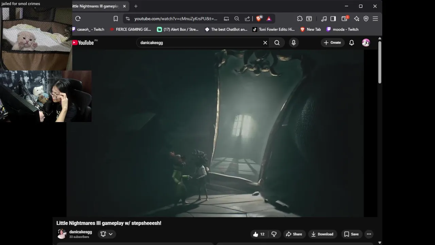Click the video title text

click(109, 223)
